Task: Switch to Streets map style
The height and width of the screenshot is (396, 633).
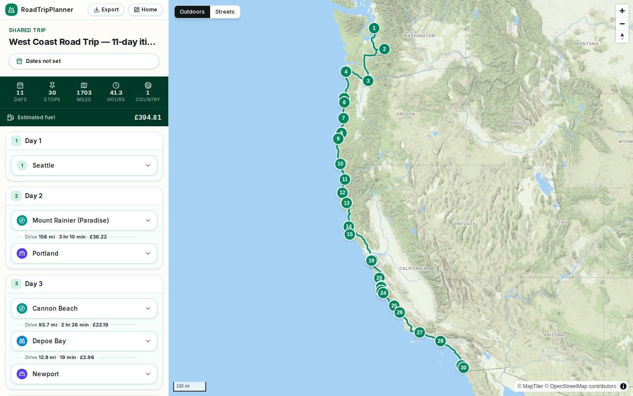Action: [225, 12]
